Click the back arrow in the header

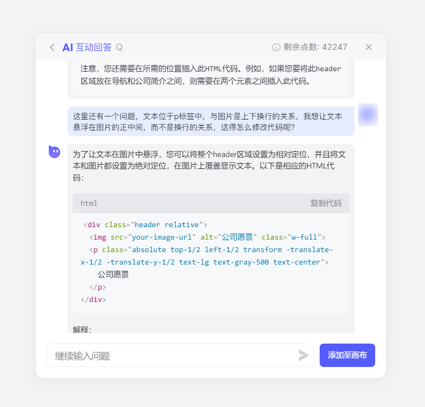pos(52,47)
